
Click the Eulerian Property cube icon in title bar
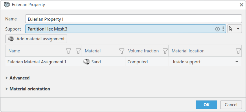pyautogui.click(x=7, y=5)
